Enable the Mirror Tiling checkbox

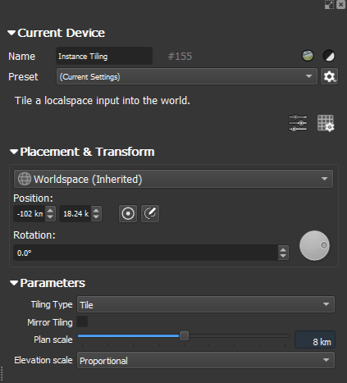coord(82,321)
